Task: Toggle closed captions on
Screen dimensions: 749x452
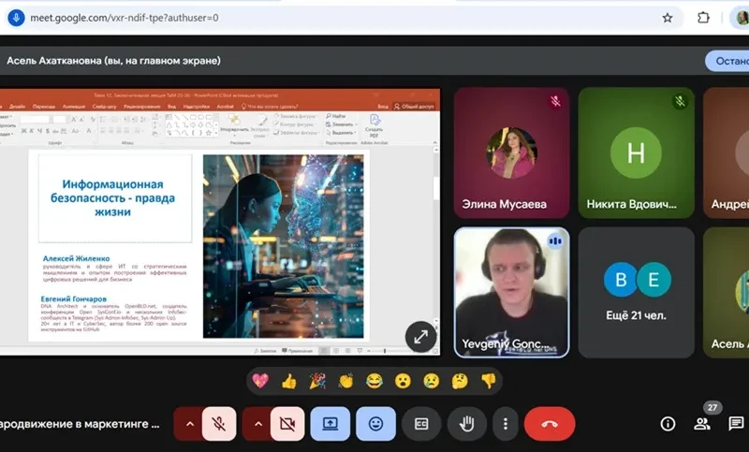Action: click(421, 424)
